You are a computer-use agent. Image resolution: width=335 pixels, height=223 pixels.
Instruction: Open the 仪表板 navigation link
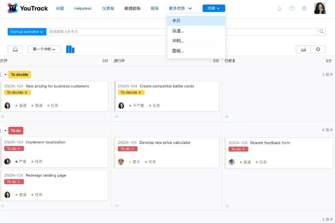click(x=108, y=9)
